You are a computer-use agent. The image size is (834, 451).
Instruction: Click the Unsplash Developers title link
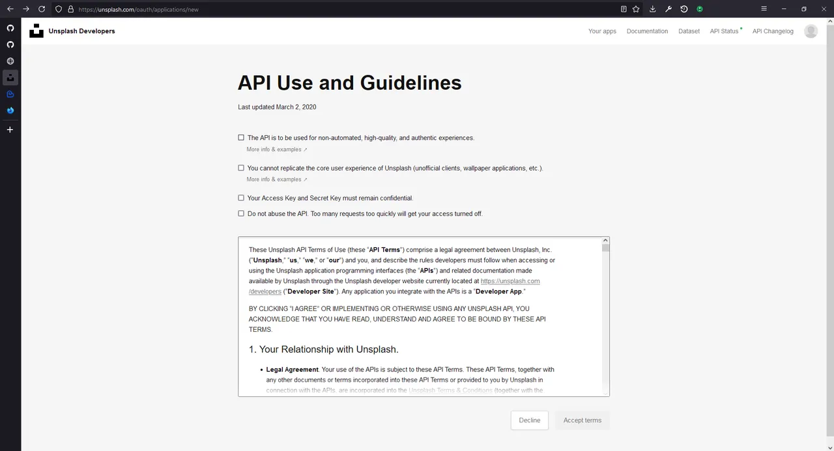(x=81, y=31)
